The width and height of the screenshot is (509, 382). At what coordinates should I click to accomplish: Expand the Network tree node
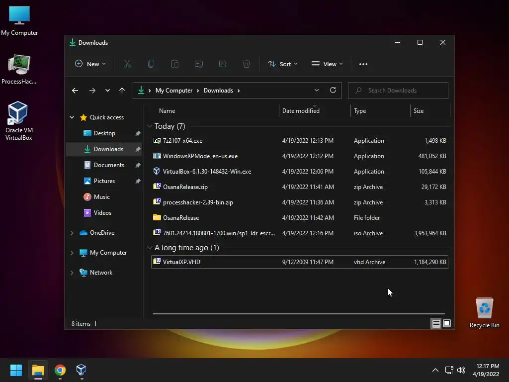[72, 273]
